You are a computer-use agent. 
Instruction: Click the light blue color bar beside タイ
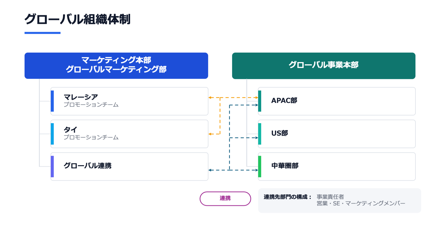[52, 134]
